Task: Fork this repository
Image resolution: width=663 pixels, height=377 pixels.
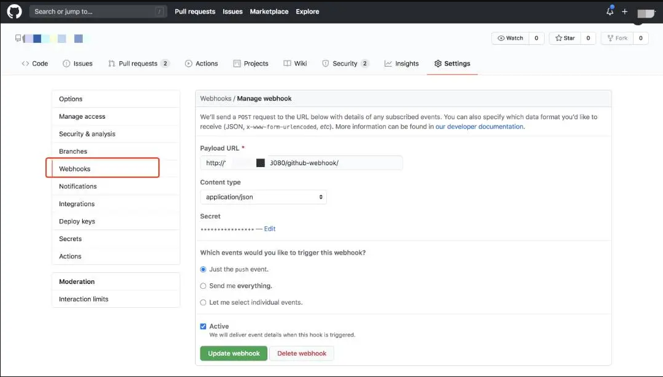Action: tap(618, 38)
